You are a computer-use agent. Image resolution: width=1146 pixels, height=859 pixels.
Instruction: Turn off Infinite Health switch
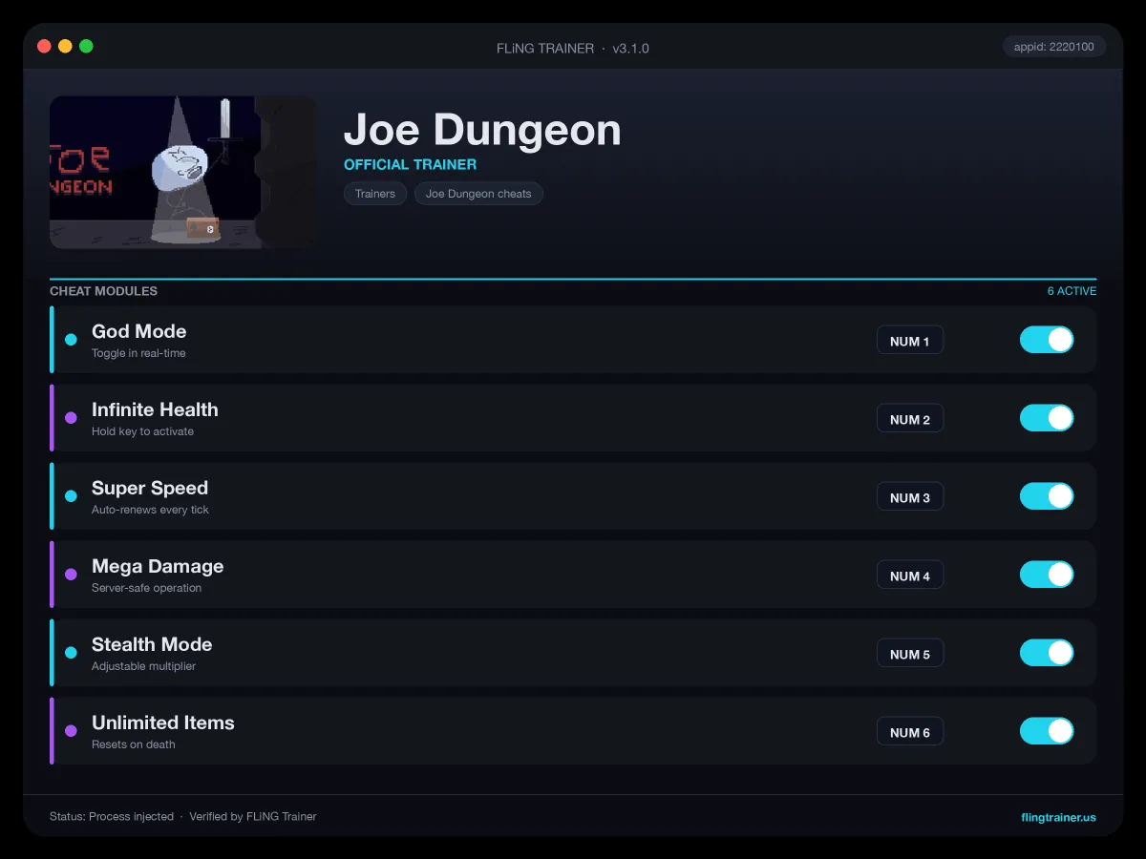[x=1047, y=418]
